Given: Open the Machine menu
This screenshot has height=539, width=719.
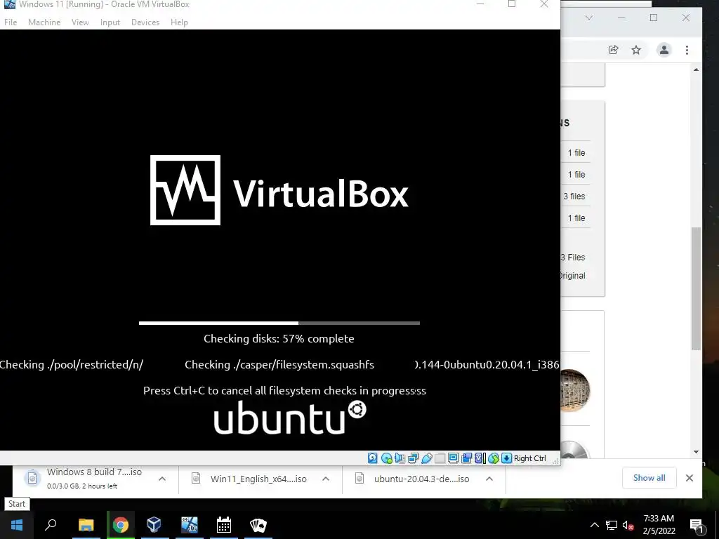Looking at the screenshot, I should pos(44,22).
